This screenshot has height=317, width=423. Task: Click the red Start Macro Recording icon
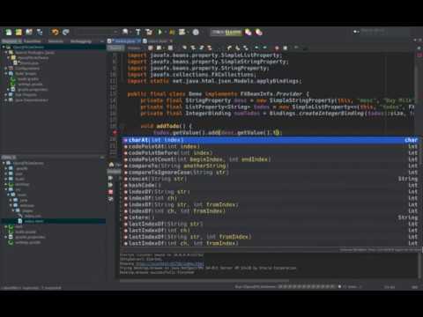click(277, 48)
